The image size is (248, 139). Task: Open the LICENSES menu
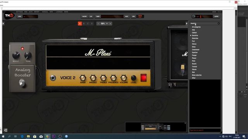tap(59, 12)
